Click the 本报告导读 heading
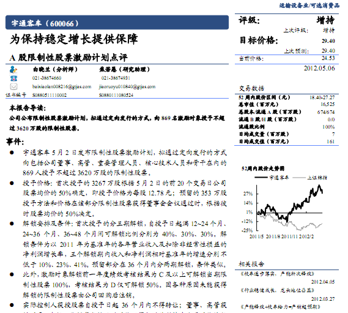 [28, 108]
